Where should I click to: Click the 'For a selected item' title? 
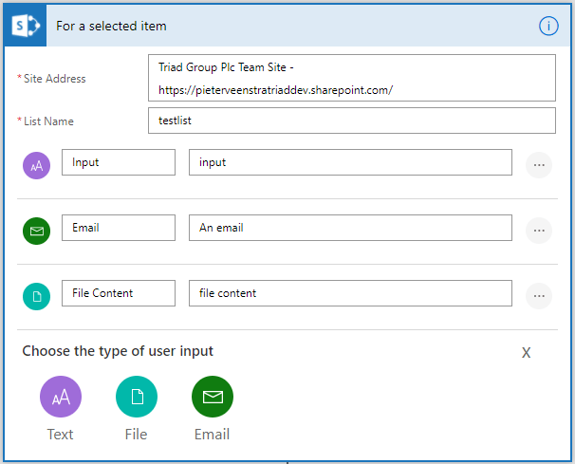tap(111, 26)
